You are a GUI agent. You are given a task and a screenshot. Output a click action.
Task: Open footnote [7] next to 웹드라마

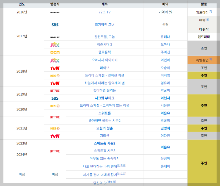(x=210, y=11)
